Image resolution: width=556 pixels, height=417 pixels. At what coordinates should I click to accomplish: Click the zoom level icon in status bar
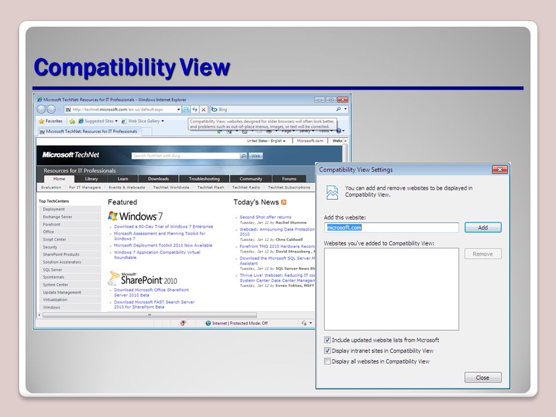pos(304,323)
